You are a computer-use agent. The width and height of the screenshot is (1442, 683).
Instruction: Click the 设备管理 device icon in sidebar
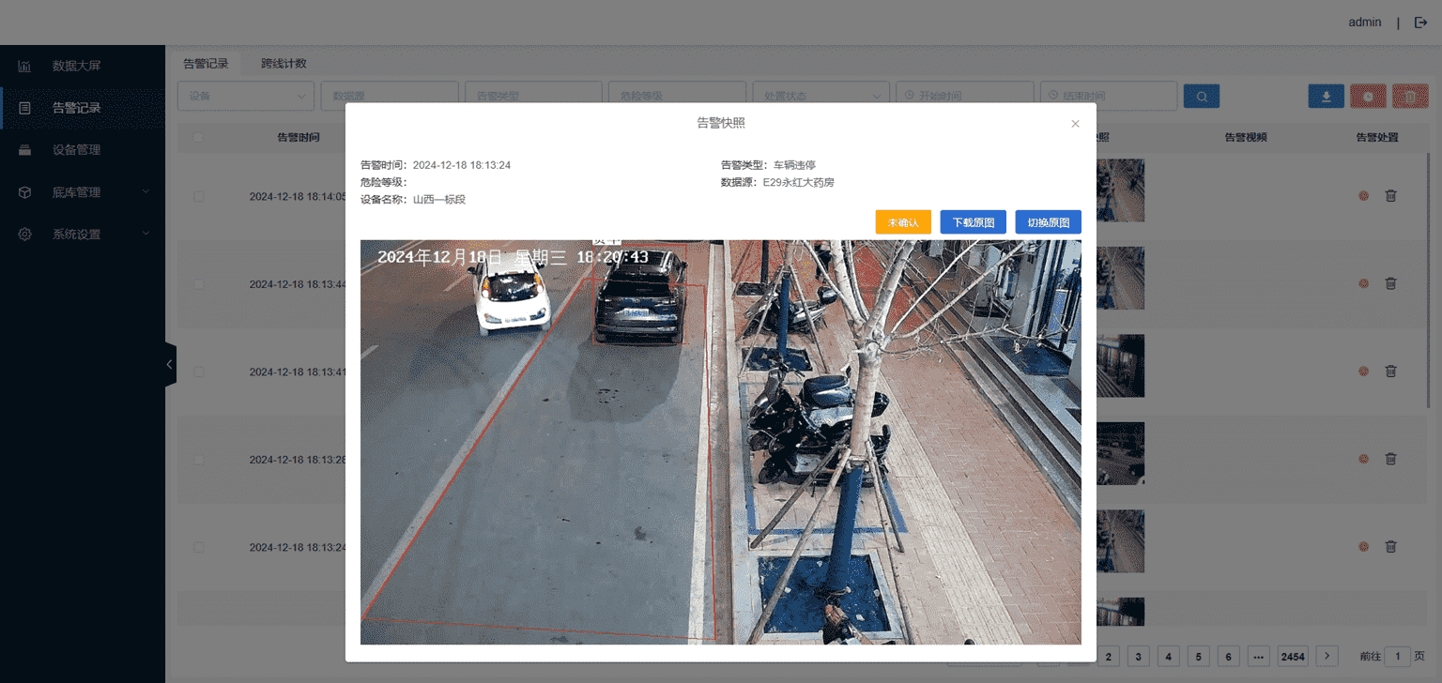pyautogui.click(x=25, y=150)
